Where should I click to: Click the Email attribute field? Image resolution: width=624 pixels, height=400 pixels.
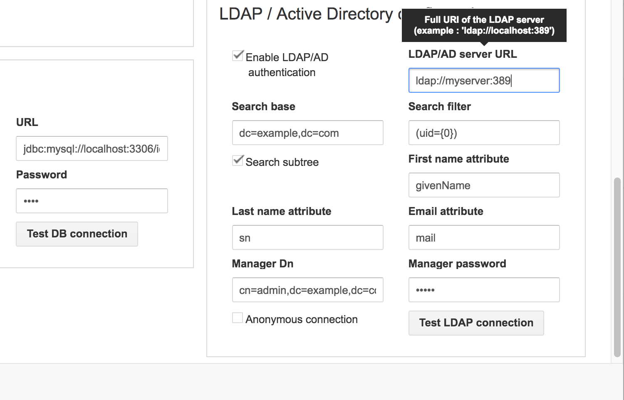(x=484, y=237)
